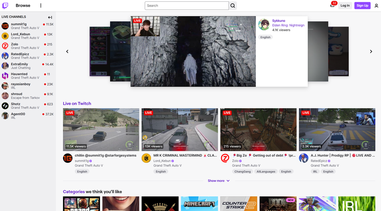The height and width of the screenshot is (211, 381).
Task: Open rayasianboy avatar in sidebar
Action: 5,86
